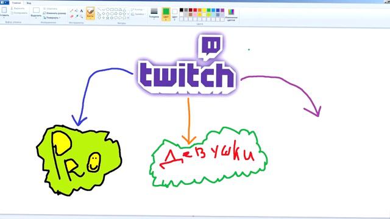
Task: Choose the curve shape
Action: pos(104,10)
